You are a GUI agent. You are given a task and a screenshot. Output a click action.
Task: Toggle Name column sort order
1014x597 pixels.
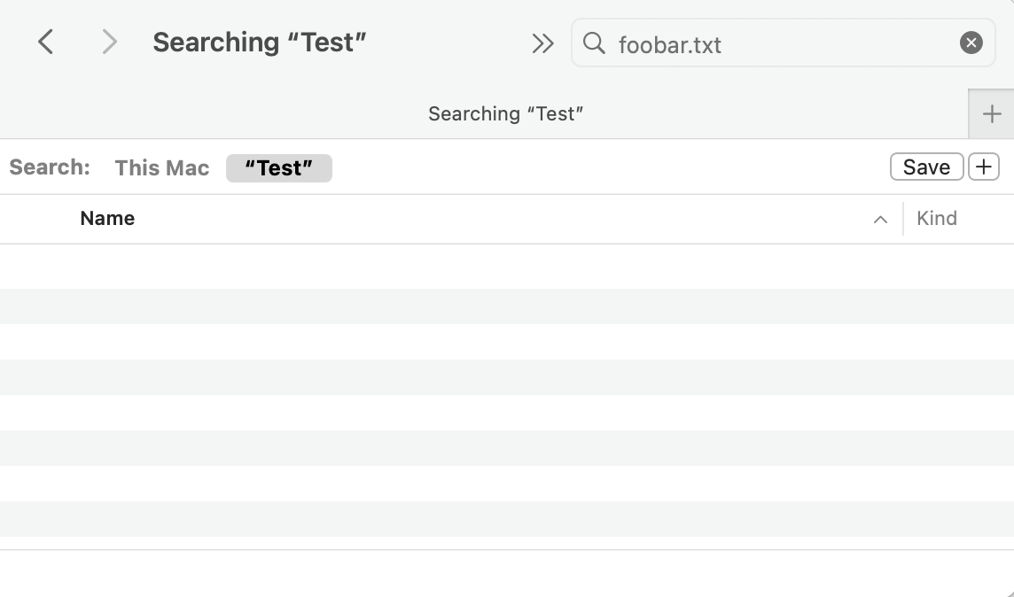point(106,218)
